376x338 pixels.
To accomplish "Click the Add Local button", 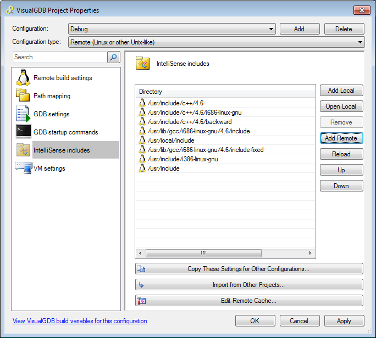I will pyautogui.click(x=341, y=91).
